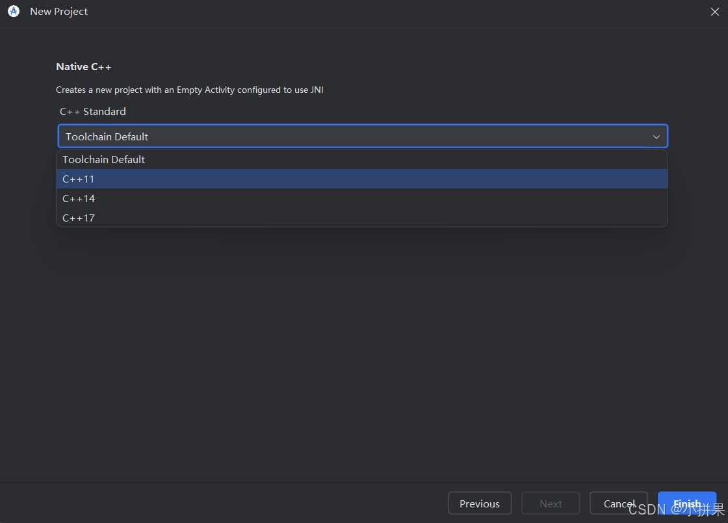Image resolution: width=728 pixels, height=523 pixels.
Task: Click empty dialog area below the dropdown list
Action: (x=362, y=353)
